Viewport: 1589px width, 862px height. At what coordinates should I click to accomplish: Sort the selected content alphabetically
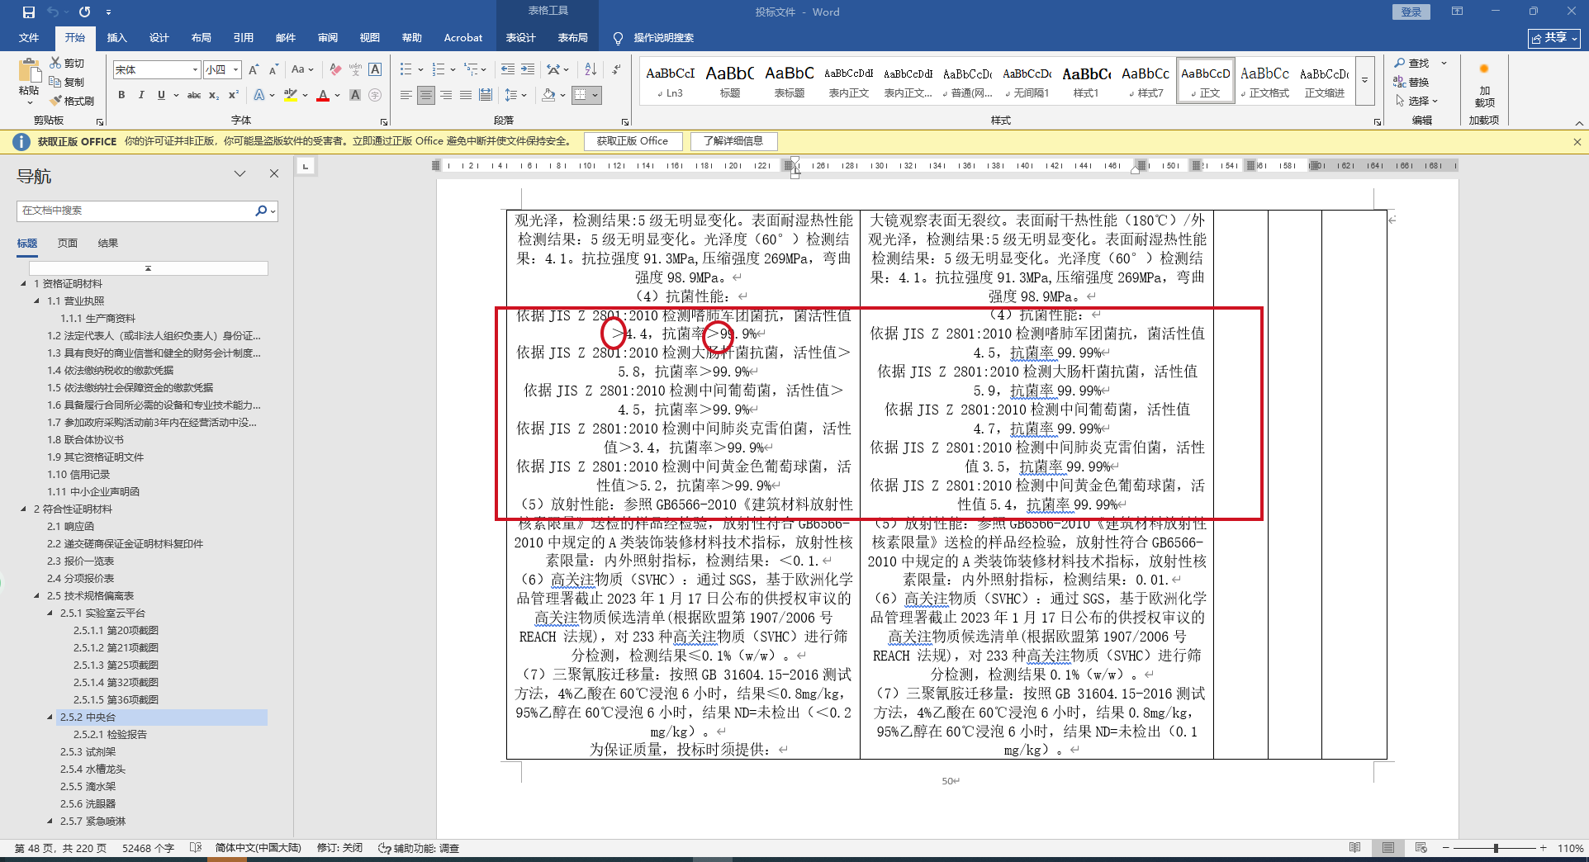pyautogui.click(x=590, y=70)
